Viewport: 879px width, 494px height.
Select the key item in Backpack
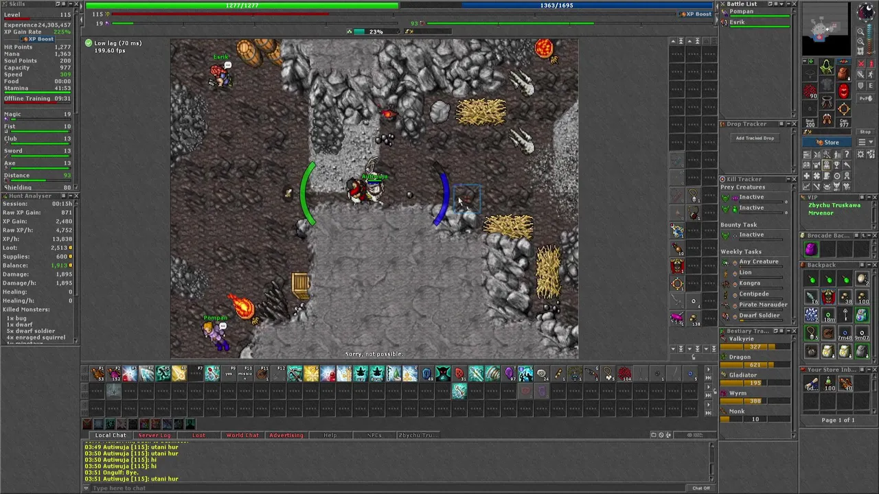(845, 314)
